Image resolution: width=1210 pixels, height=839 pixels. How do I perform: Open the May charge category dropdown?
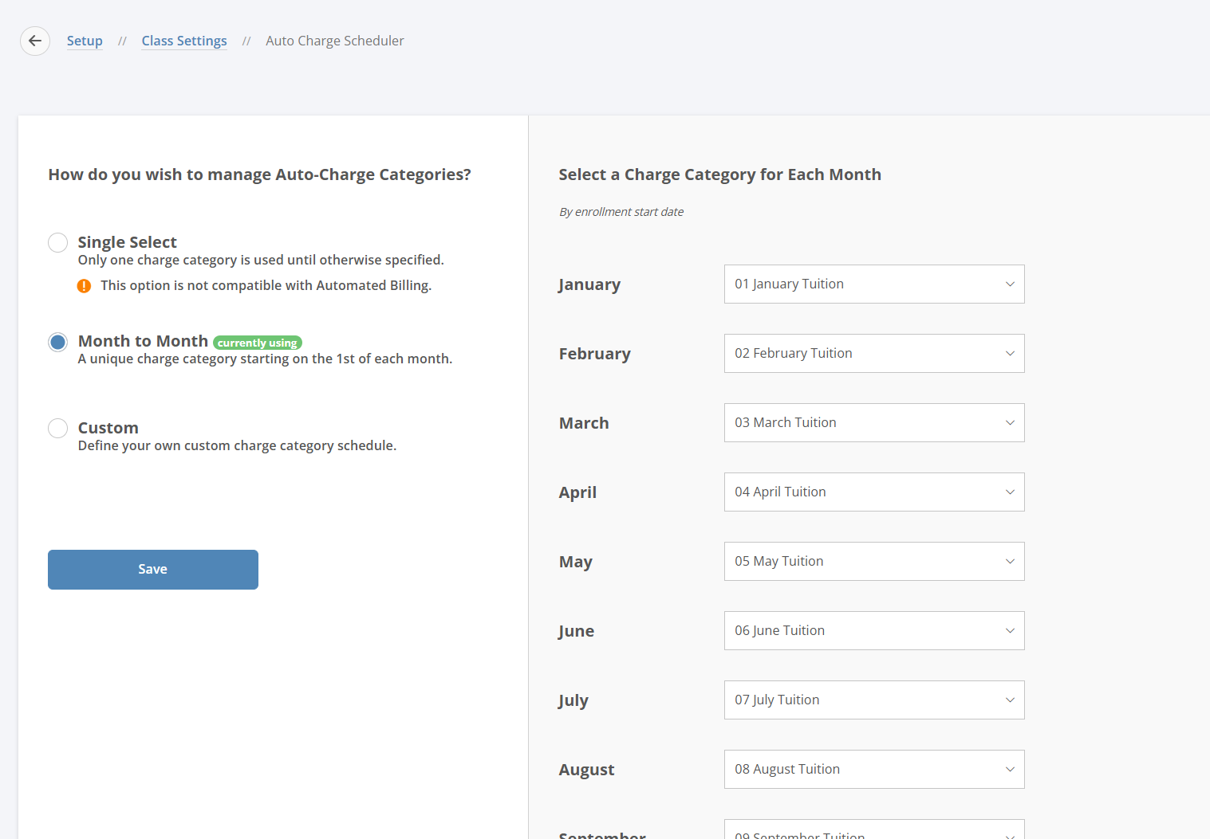[874, 562]
